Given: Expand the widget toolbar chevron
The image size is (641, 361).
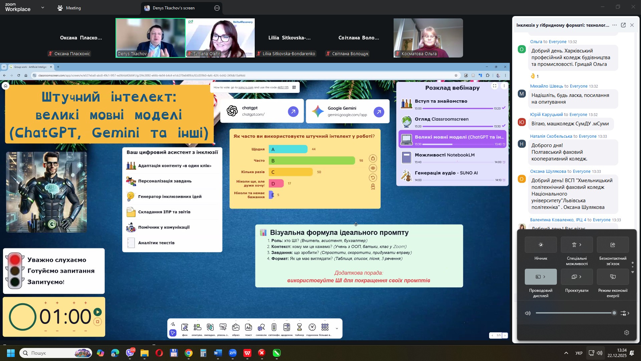Looking at the screenshot, I should click(x=337, y=329).
